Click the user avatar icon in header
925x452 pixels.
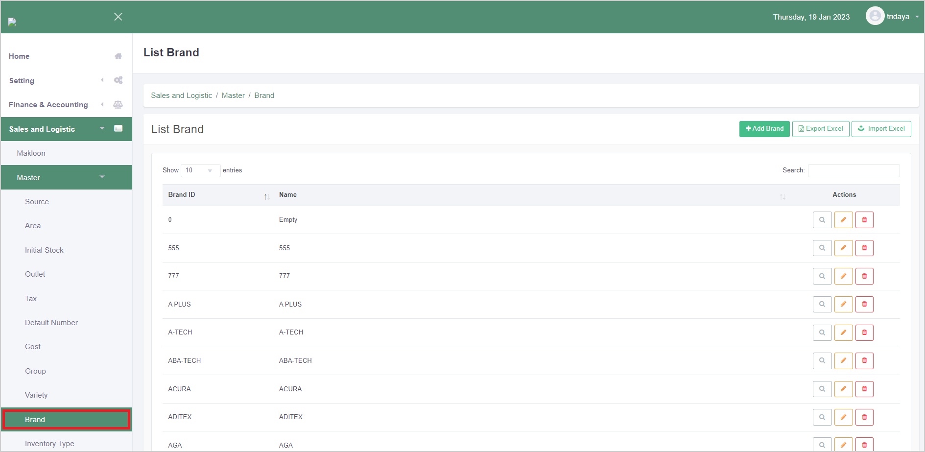pyautogui.click(x=875, y=16)
